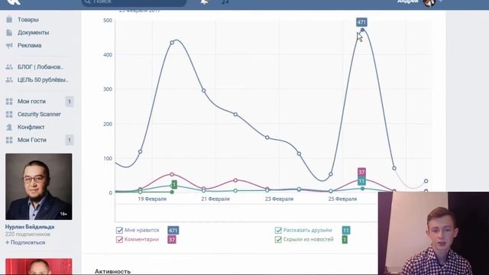Click the grid icon next to Cezurity Scanner

click(9, 115)
